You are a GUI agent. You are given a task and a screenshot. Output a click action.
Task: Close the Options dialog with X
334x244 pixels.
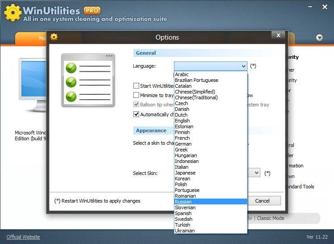278,35
